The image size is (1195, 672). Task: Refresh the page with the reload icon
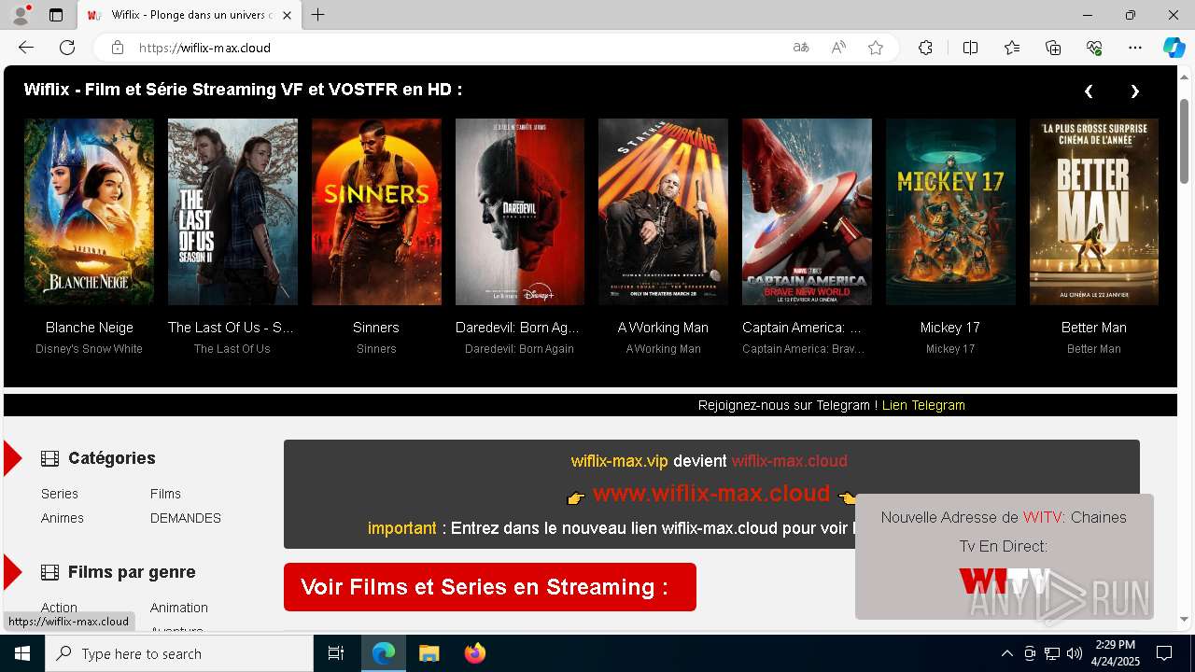(67, 48)
